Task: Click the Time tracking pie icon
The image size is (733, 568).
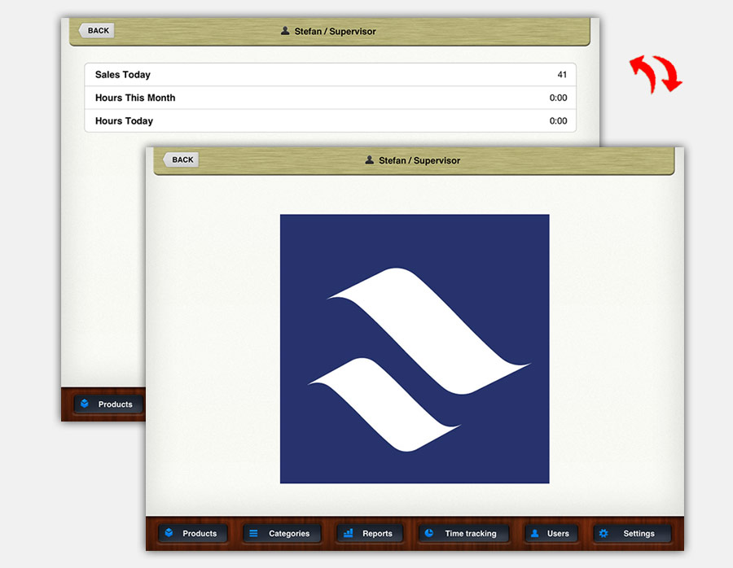Action: (429, 534)
